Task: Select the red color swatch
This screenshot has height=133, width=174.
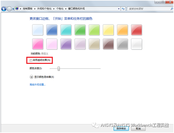Action: 137,30
